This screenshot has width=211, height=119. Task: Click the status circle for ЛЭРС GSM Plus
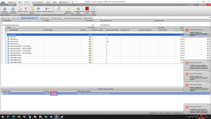[x=90, y=41]
